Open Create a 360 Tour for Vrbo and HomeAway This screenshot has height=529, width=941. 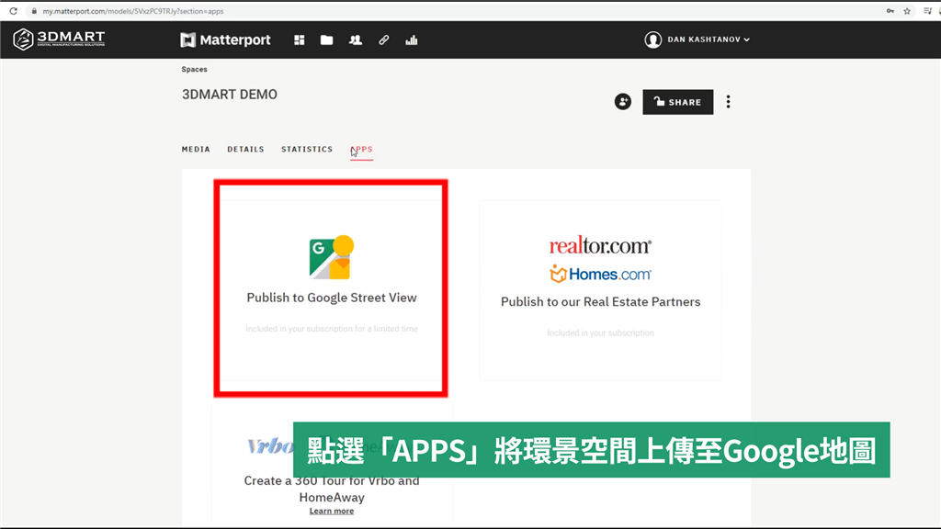tap(331, 489)
